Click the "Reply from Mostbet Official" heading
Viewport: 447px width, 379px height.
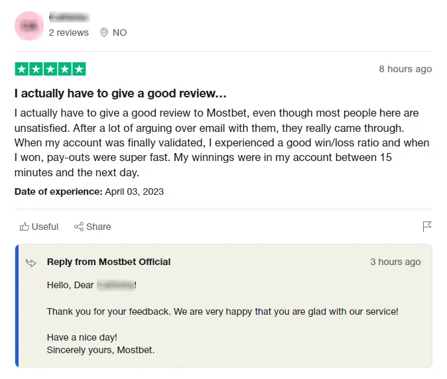tap(109, 262)
